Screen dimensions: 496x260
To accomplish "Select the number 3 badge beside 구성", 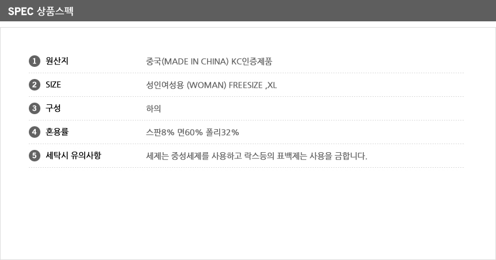I will [x=34, y=108].
